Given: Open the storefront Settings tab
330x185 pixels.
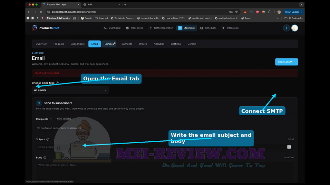Looking at the screenshot, I should pos(176,44).
